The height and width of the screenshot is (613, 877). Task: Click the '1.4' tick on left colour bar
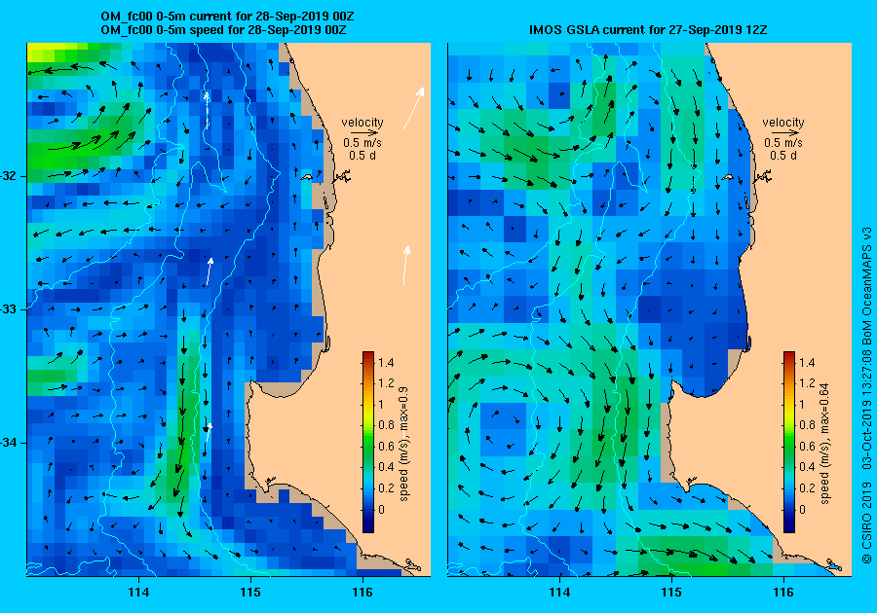click(x=386, y=362)
